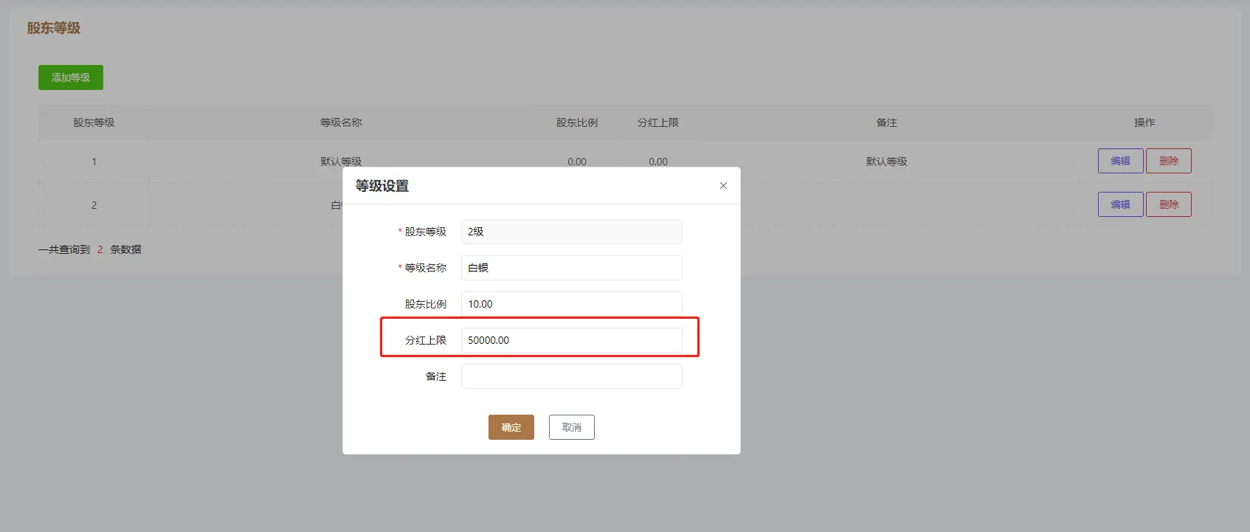The height and width of the screenshot is (532, 1250).
Task: Click the green 添加等级 button
Action: click(71, 77)
